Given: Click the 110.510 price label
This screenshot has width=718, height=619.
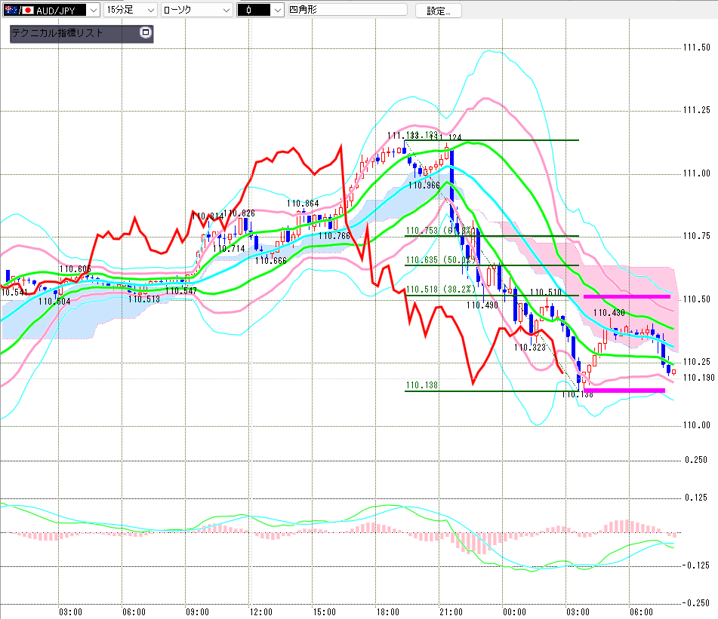Looking at the screenshot, I should (x=545, y=292).
